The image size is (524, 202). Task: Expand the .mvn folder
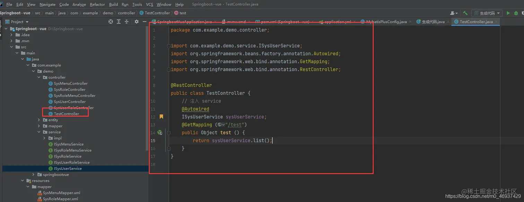point(12,41)
